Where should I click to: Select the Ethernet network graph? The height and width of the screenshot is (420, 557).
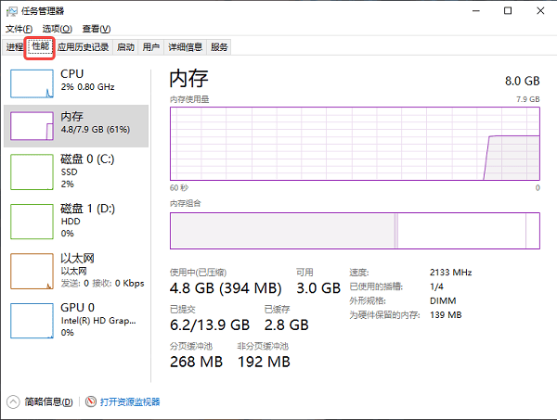pos(32,270)
